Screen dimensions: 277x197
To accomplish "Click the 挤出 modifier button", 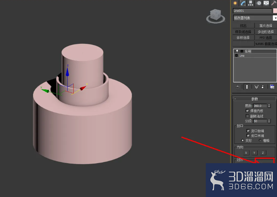I will pos(243,26).
